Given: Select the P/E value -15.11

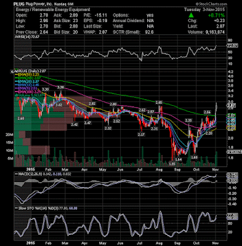Looking at the screenshot, I should 100,15.
